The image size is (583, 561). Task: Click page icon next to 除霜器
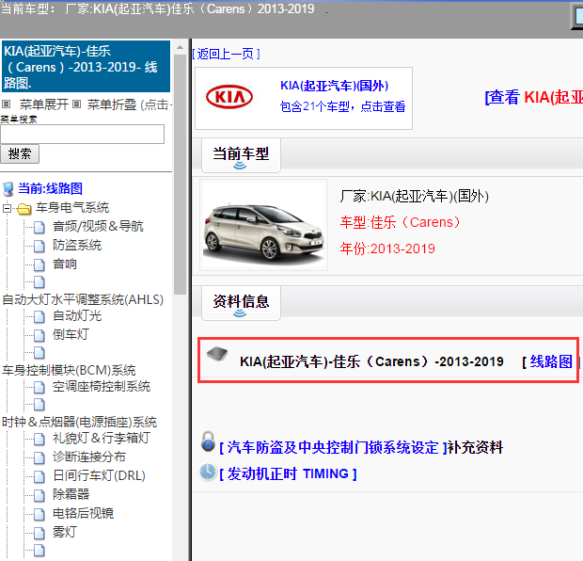point(39,495)
